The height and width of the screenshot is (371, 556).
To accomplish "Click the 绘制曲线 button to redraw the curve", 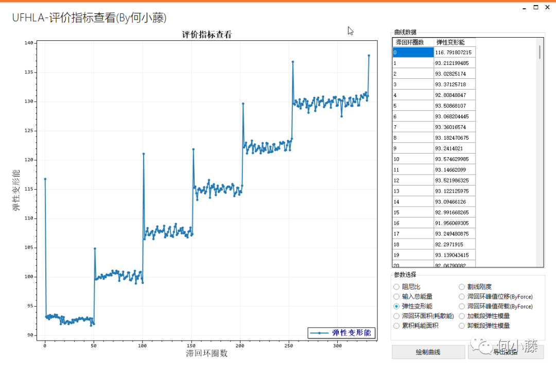I will [428, 351].
